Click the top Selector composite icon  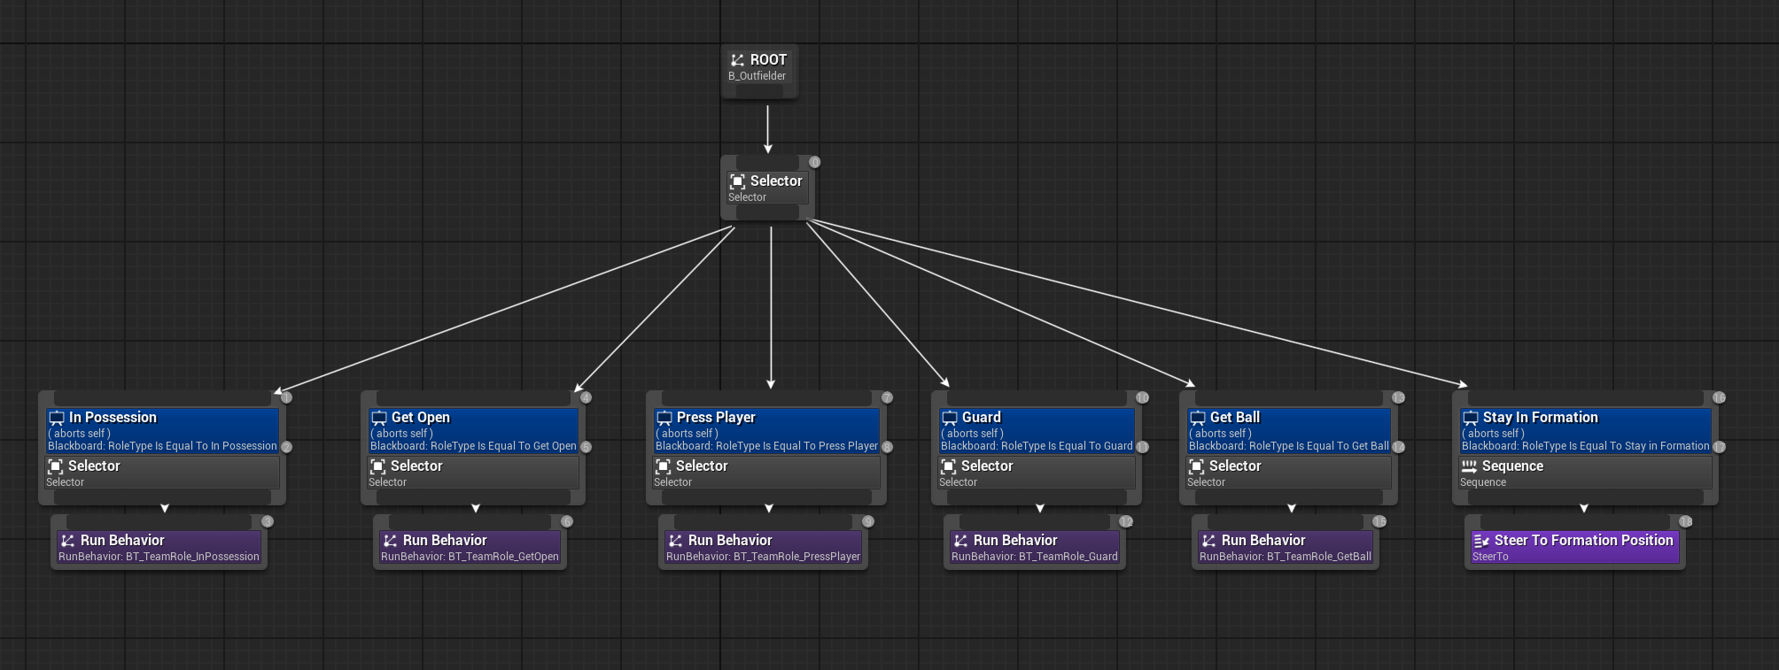point(737,181)
